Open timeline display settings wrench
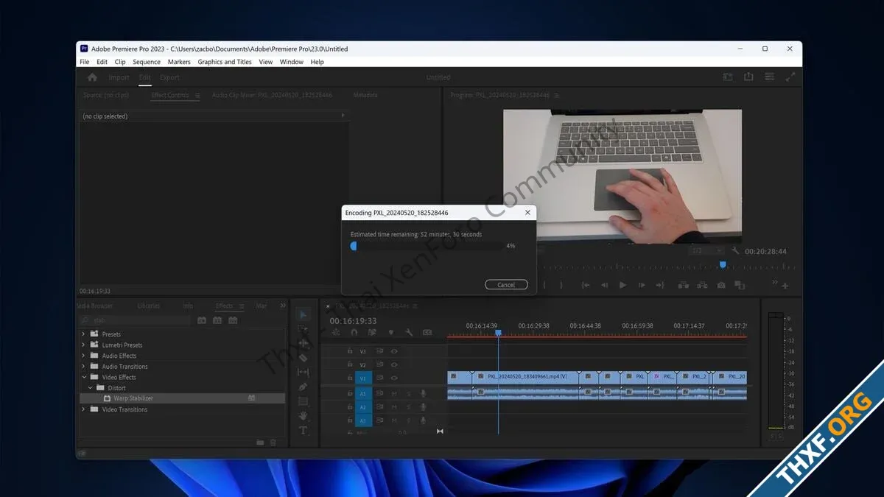 (409, 332)
